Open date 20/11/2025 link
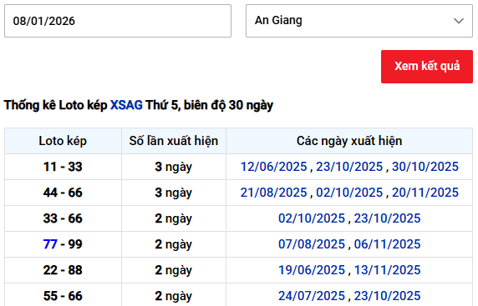 click(x=425, y=193)
